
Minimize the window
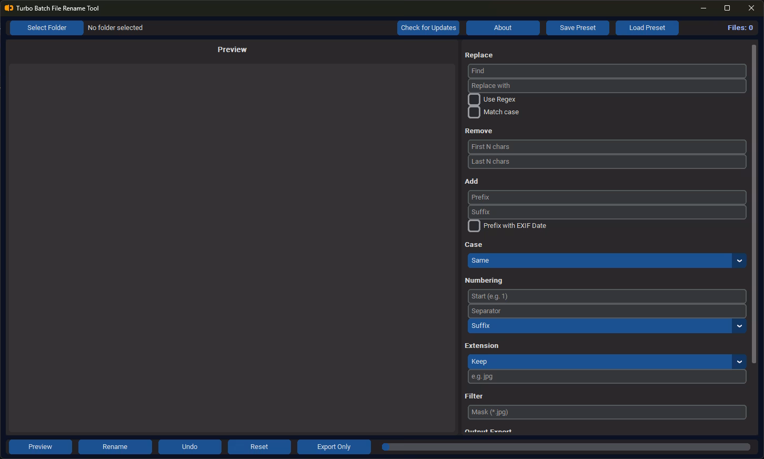point(703,8)
